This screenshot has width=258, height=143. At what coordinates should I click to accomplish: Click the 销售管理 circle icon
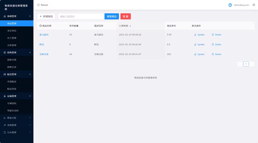[x=5, y=53]
